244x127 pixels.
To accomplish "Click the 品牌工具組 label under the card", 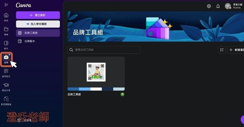I will [x=74, y=94].
